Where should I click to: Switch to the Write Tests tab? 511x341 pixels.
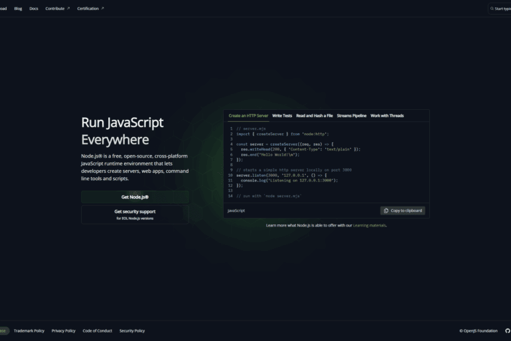[282, 115]
